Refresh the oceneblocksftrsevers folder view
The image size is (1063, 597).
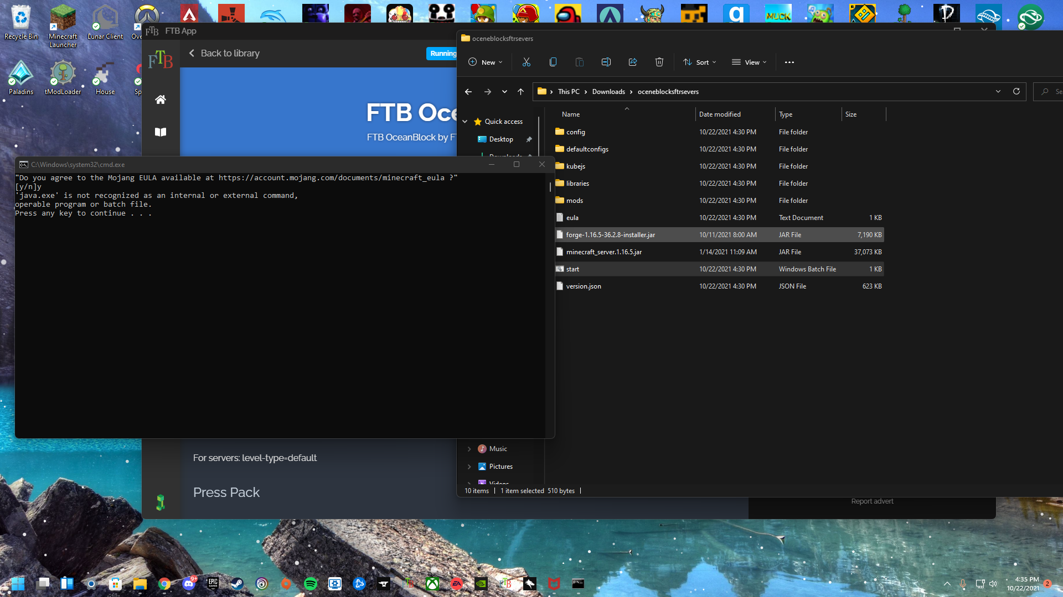tap(1016, 91)
